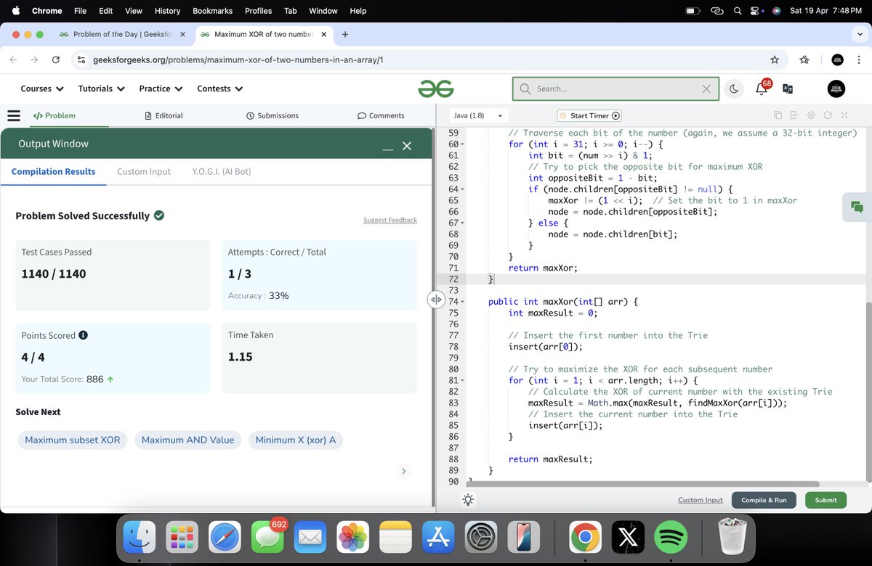
Task: Open Maximum subset XOR problem
Action: (73, 440)
